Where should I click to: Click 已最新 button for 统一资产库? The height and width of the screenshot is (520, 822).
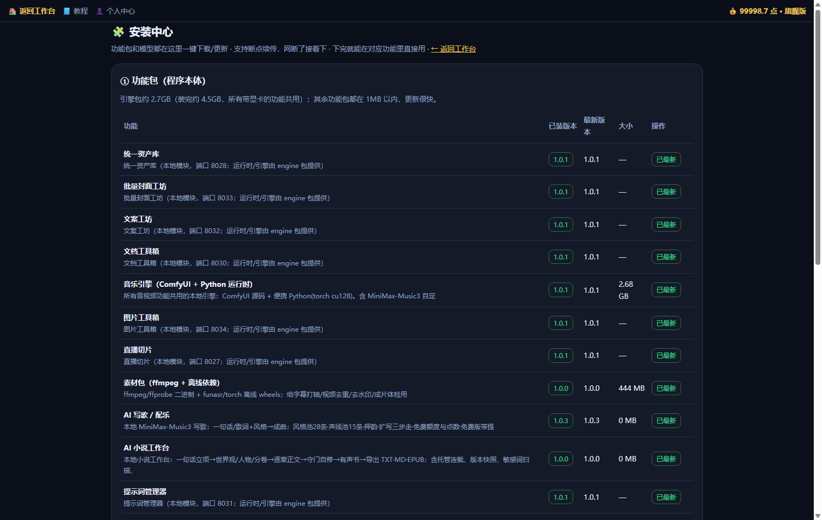point(666,159)
